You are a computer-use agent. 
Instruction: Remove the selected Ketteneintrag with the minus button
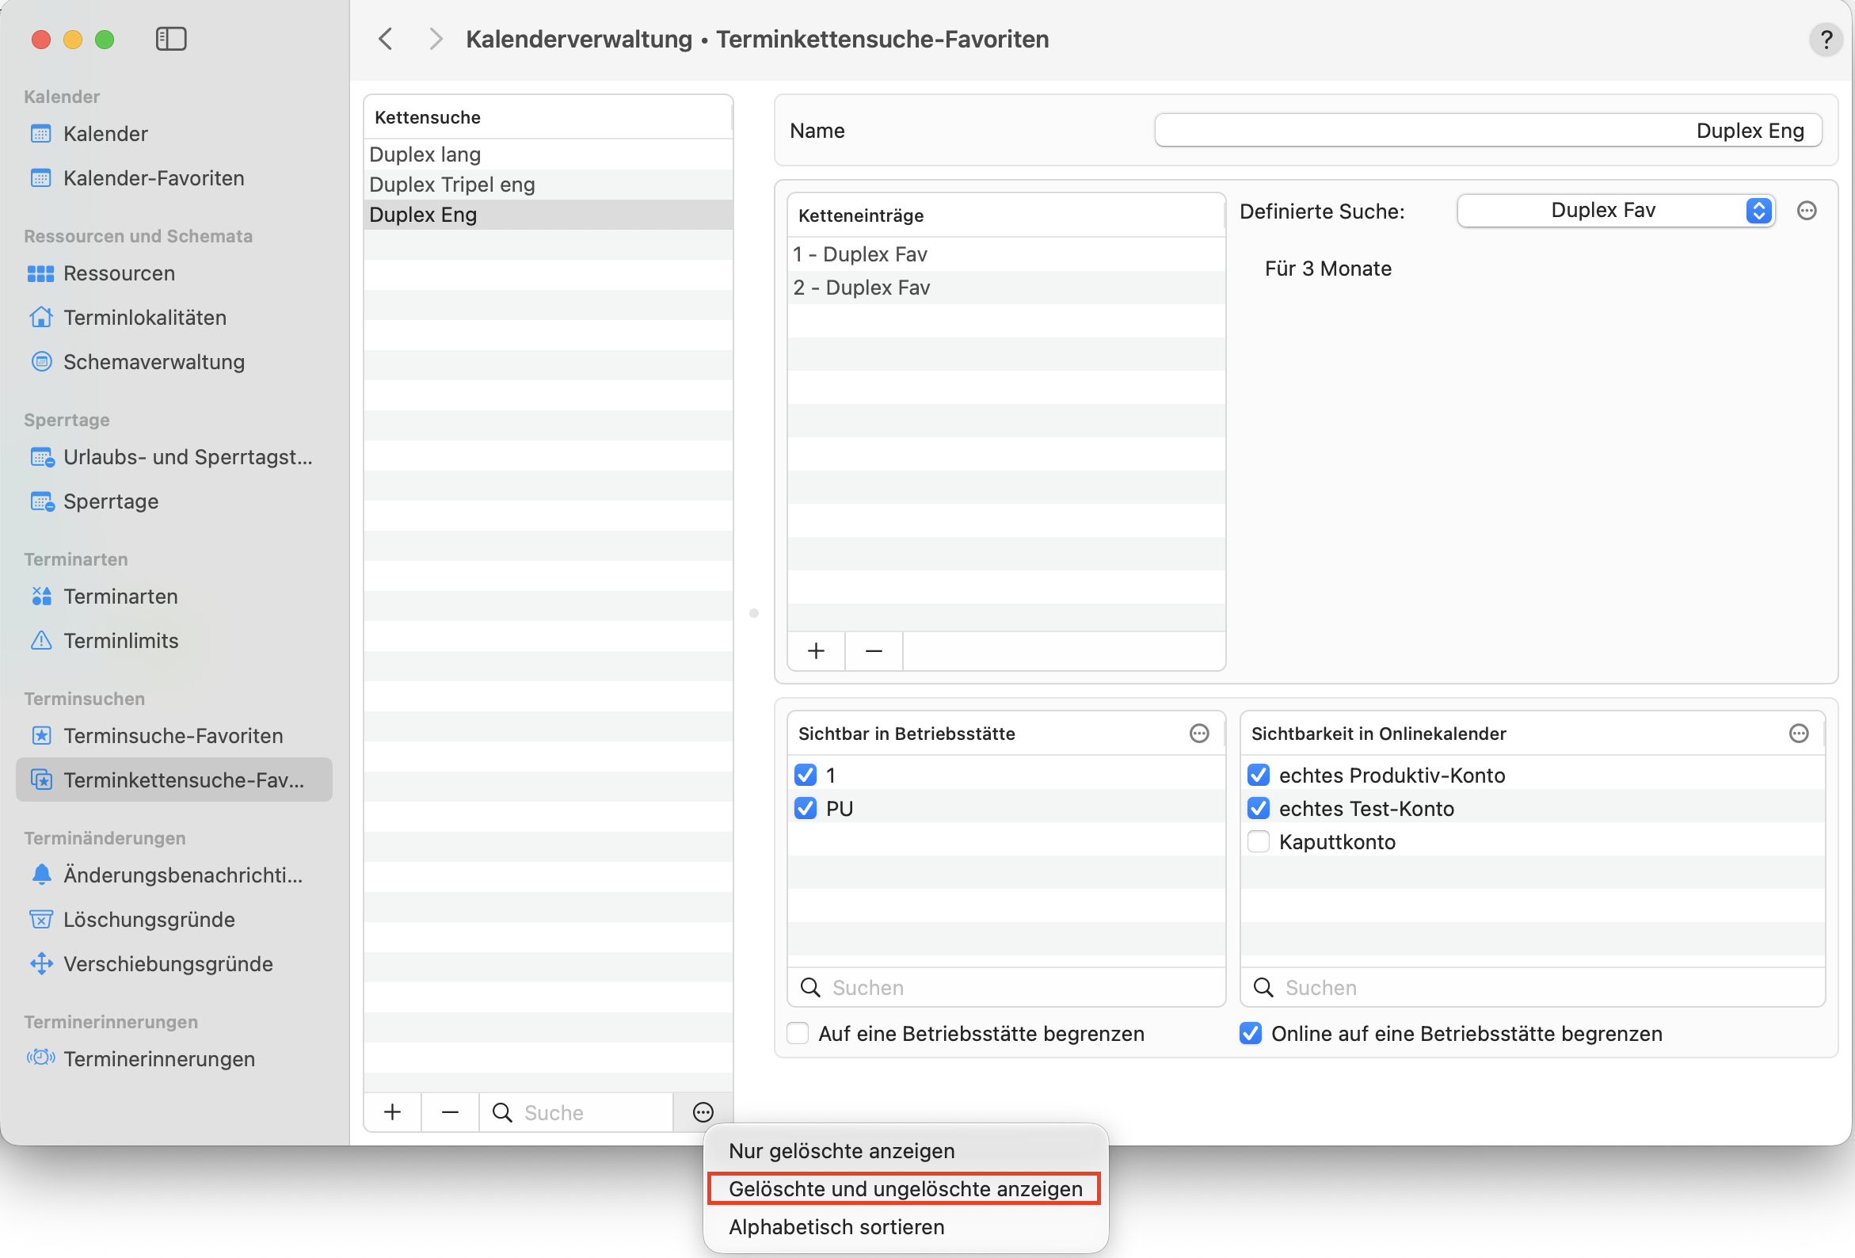tap(874, 650)
